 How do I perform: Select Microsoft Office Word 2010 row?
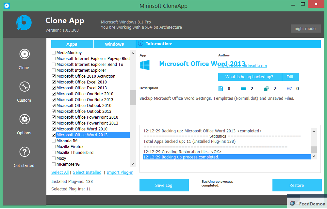click(91, 129)
